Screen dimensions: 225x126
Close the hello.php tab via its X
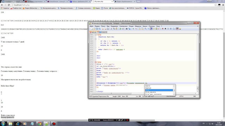[x=98, y=32]
